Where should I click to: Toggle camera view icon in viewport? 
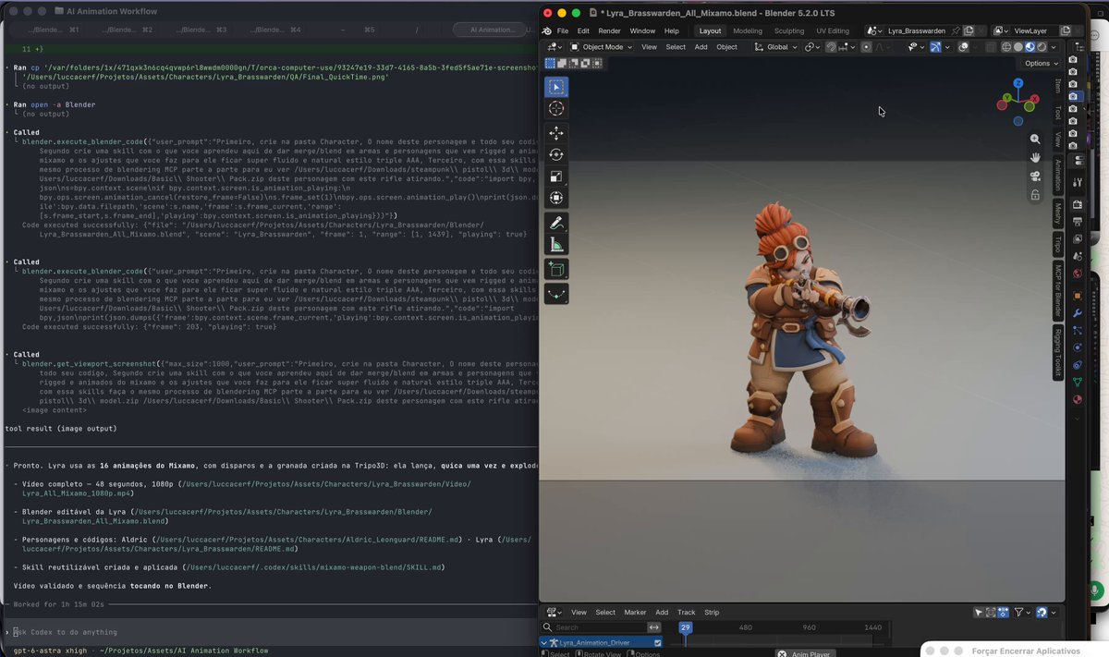point(1035,176)
